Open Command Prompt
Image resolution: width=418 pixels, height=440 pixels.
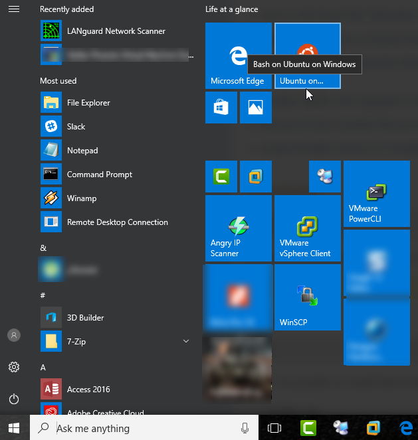(x=116, y=174)
